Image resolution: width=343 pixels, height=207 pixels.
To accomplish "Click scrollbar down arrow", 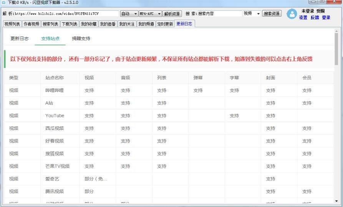I will pos(336,201).
